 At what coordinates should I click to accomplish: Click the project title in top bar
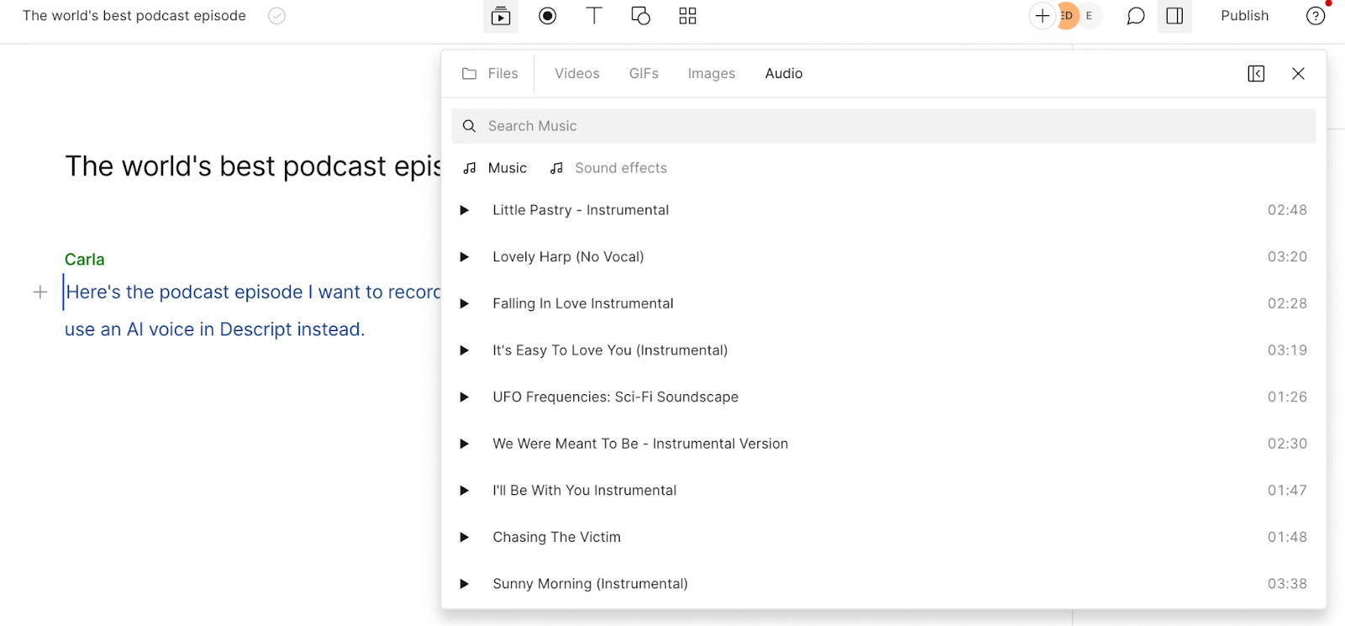point(134,16)
